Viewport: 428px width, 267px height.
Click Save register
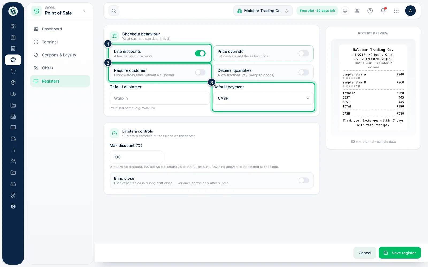click(400, 253)
